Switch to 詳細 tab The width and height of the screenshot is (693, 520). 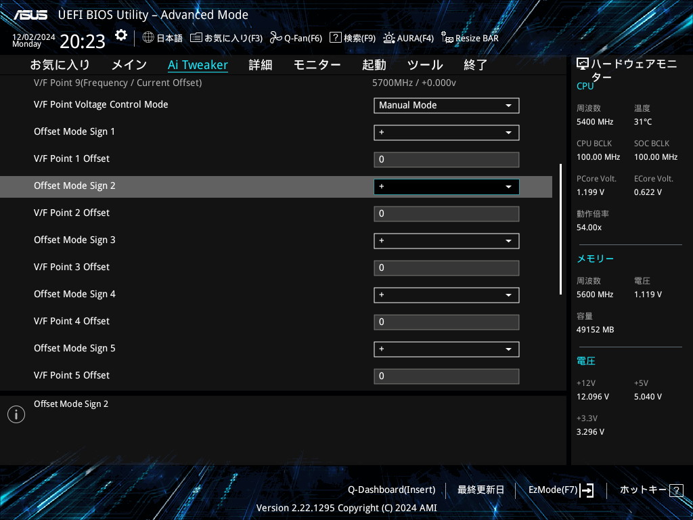click(x=261, y=65)
